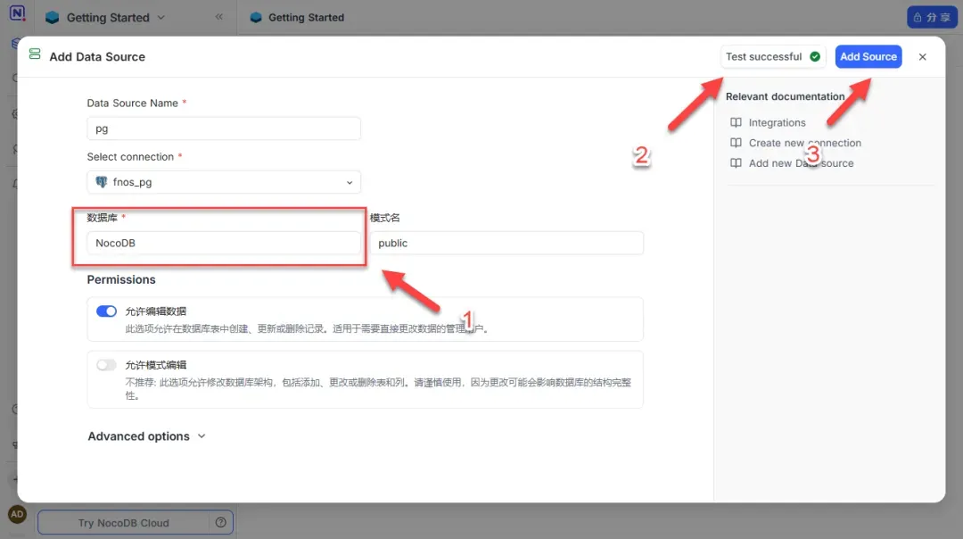Open the Integrations documentation link
963x539 pixels.
click(x=777, y=122)
